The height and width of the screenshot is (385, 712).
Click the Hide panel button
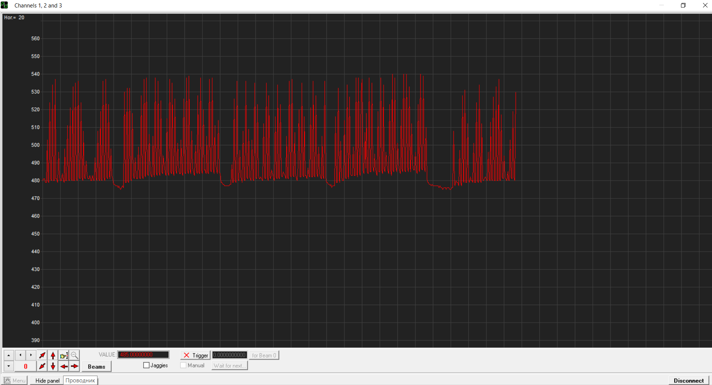[x=47, y=381]
